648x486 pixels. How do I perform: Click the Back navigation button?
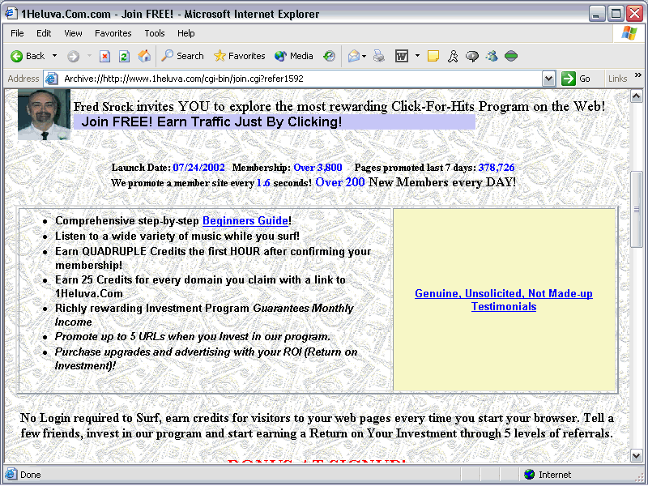coord(28,56)
